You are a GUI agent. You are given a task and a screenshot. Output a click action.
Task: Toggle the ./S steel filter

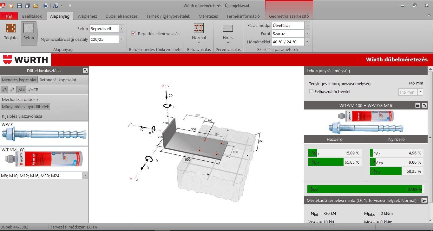pyautogui.click(x=4, y=90)
